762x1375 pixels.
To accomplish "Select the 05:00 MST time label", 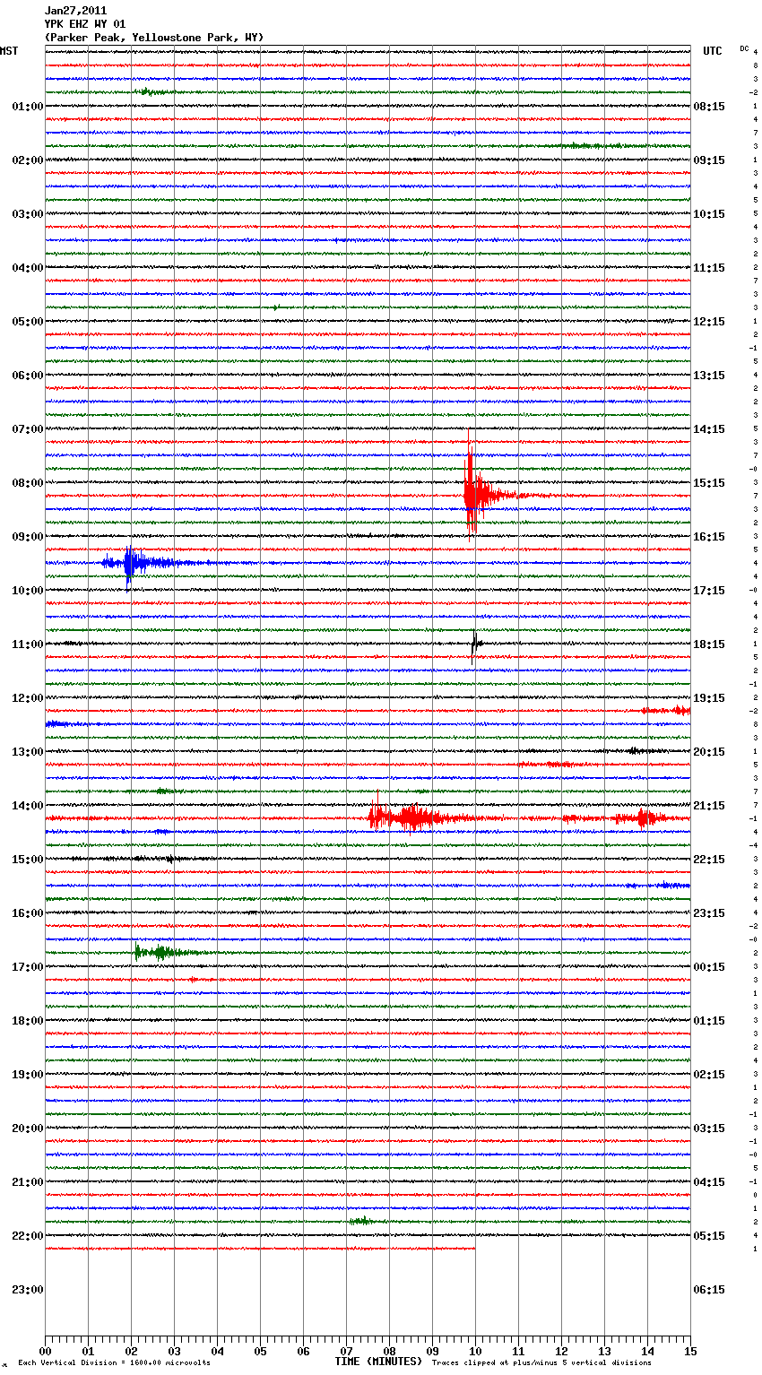I will [28, 322].
